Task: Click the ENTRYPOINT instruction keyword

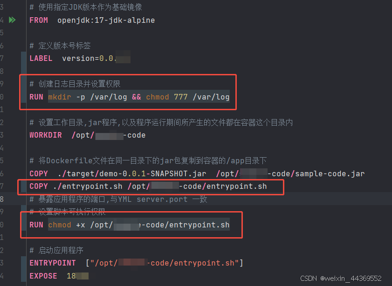Action: (53, 263)
